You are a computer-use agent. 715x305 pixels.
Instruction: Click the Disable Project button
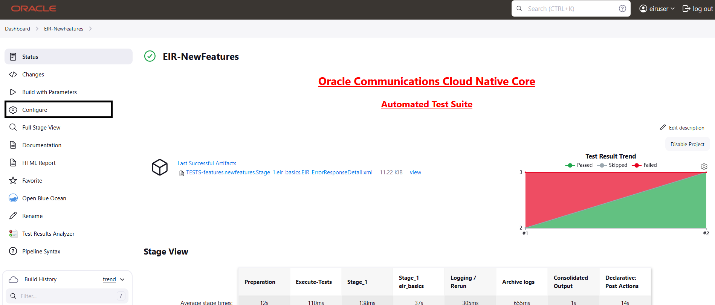687,144
